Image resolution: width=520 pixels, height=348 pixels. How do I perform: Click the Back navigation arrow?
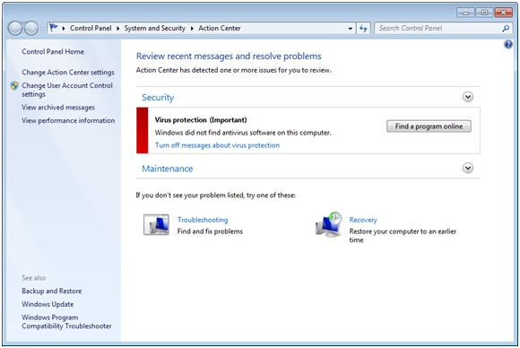pos(15,29)
